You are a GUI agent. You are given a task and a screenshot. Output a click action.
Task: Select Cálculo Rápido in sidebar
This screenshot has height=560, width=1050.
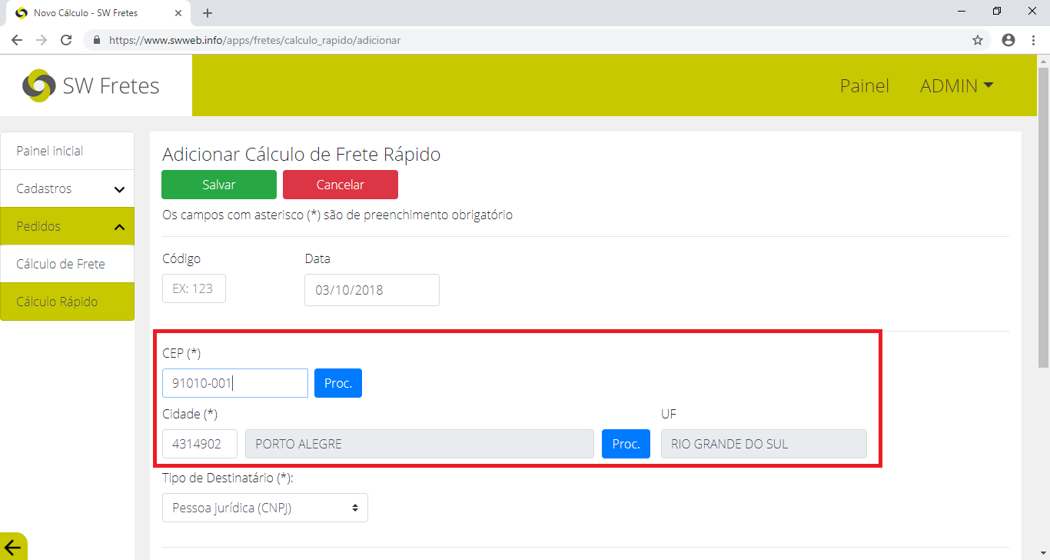pyautogui.click(x=67, y=302)
